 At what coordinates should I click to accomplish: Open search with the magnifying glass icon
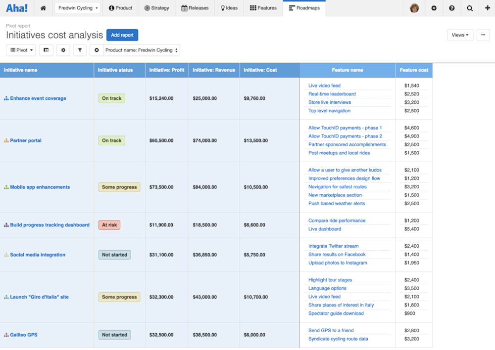469,8
